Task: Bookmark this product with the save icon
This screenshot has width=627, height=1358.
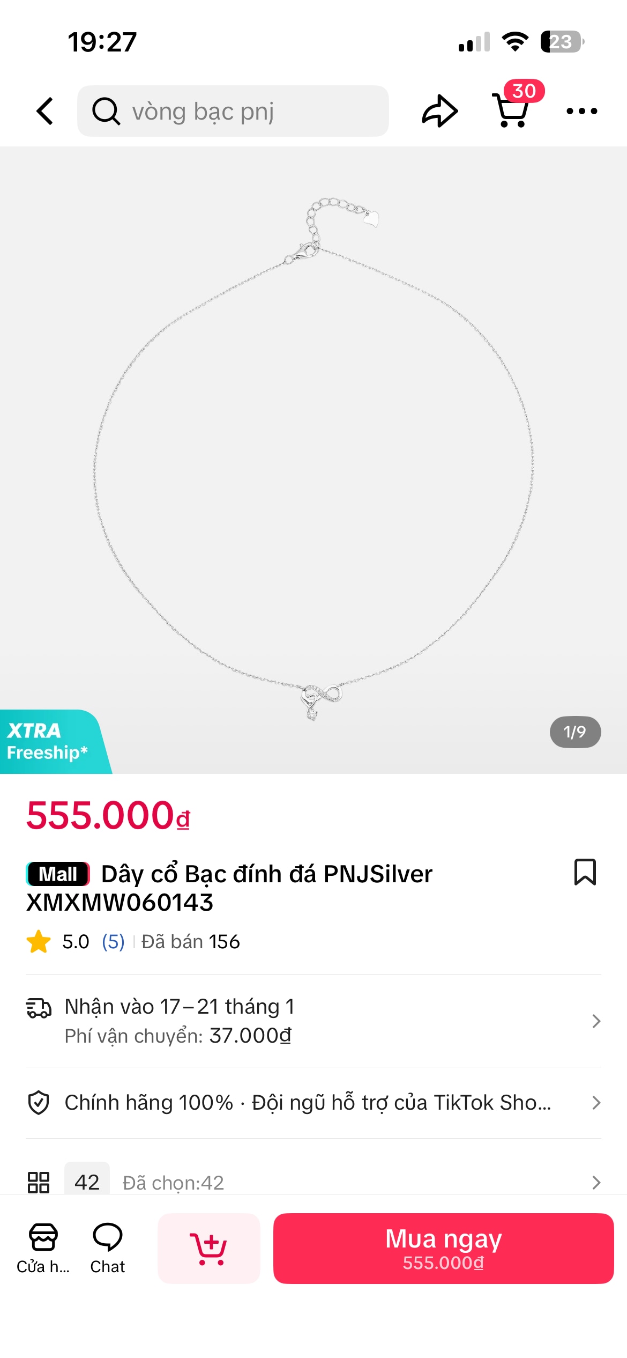Action: point(585,872)
